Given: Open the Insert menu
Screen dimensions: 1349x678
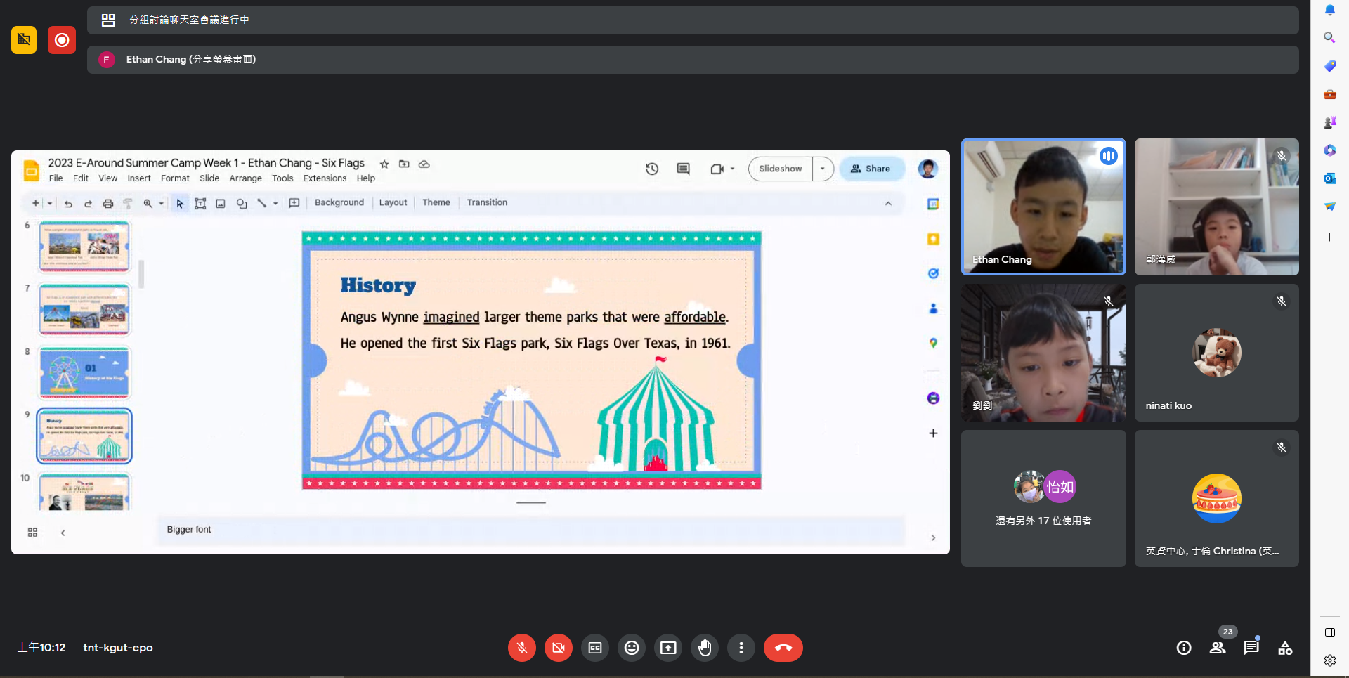Looking at the screenshot, I should (139, 178).
